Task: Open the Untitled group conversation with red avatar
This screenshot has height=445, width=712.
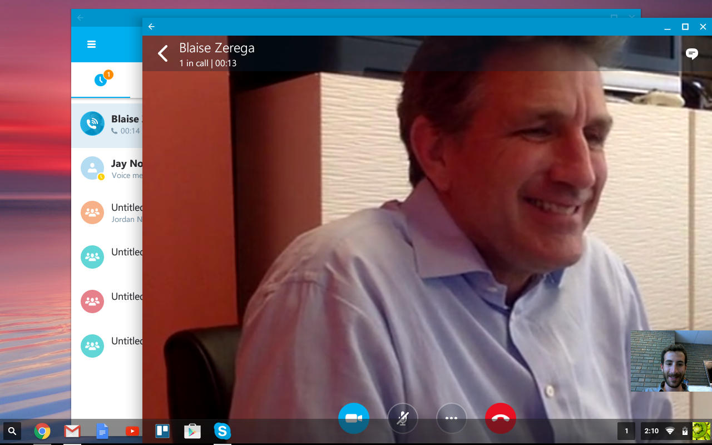Action: click(x=107, y=301)
